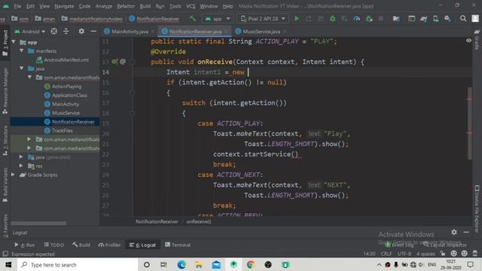
Task: Run the app with green play button
Action: click(x=297, y=19)
